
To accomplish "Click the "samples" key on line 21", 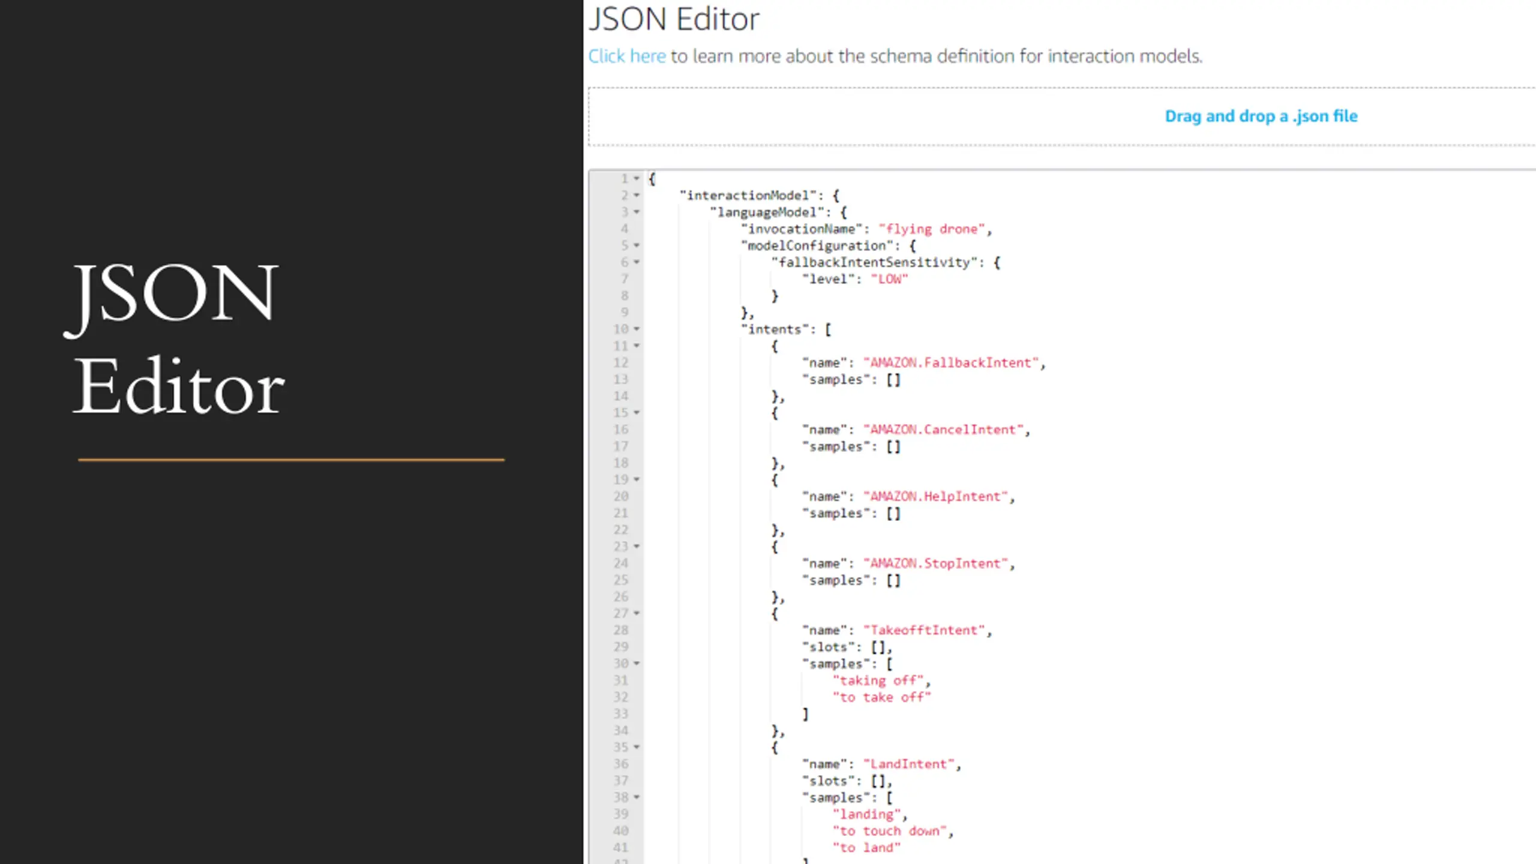I will pyautogui.click(x=836, y=514).
